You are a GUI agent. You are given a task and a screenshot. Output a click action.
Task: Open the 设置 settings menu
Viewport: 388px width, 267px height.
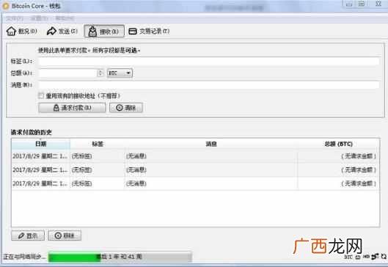tap(40, 18)
